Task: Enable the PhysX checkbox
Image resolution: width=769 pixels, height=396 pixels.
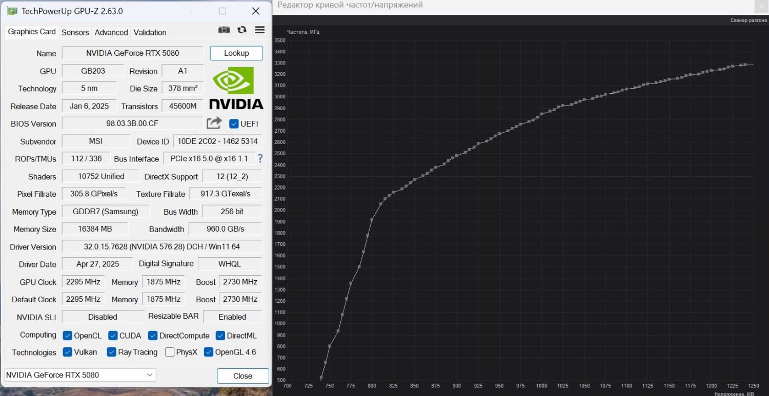Action: (170, 352)
